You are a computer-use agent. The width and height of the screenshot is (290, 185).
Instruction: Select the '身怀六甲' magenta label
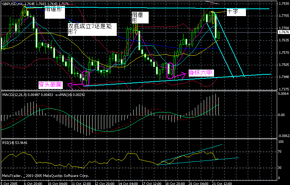(200, 73)
